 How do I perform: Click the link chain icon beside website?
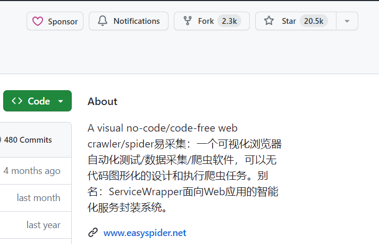93,233
